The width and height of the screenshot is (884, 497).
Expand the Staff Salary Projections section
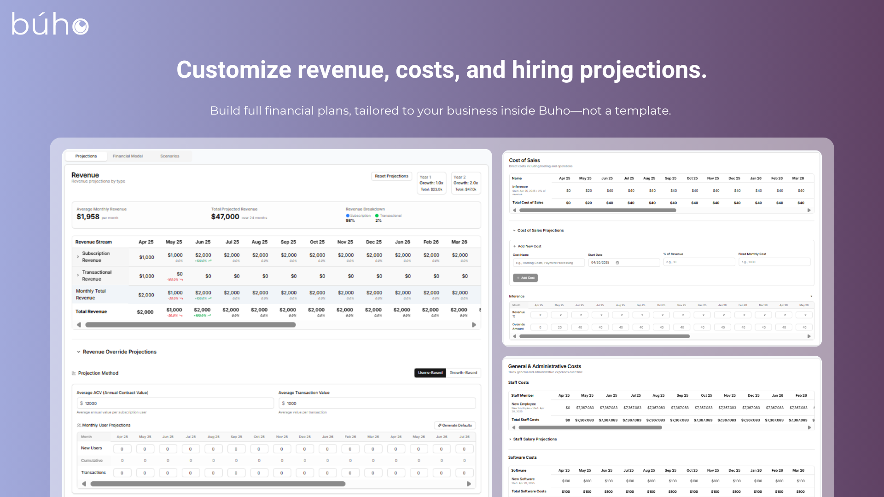tap(510, 439)
